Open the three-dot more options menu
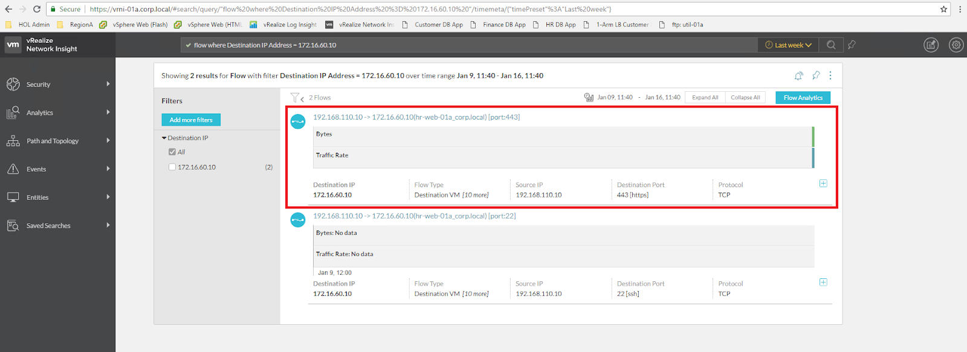 coord(830,75)
